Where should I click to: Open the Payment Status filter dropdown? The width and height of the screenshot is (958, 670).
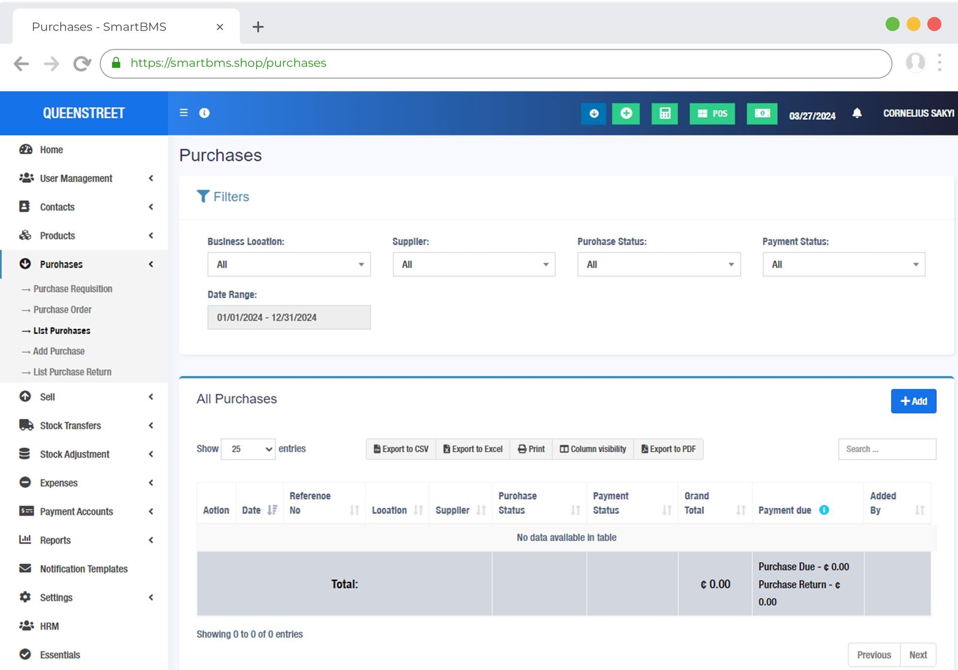pyautogui.click(x=844, y=265)
